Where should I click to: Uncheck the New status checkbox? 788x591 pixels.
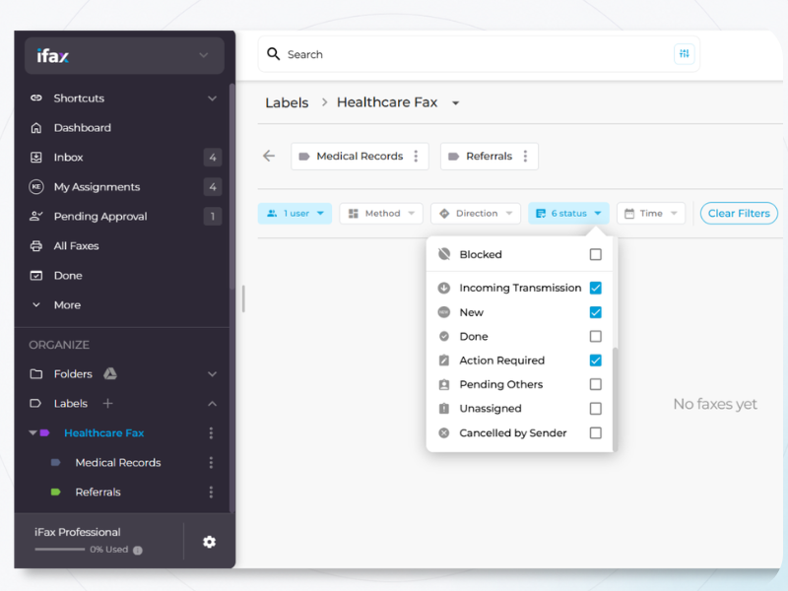[x=596, y=312]
